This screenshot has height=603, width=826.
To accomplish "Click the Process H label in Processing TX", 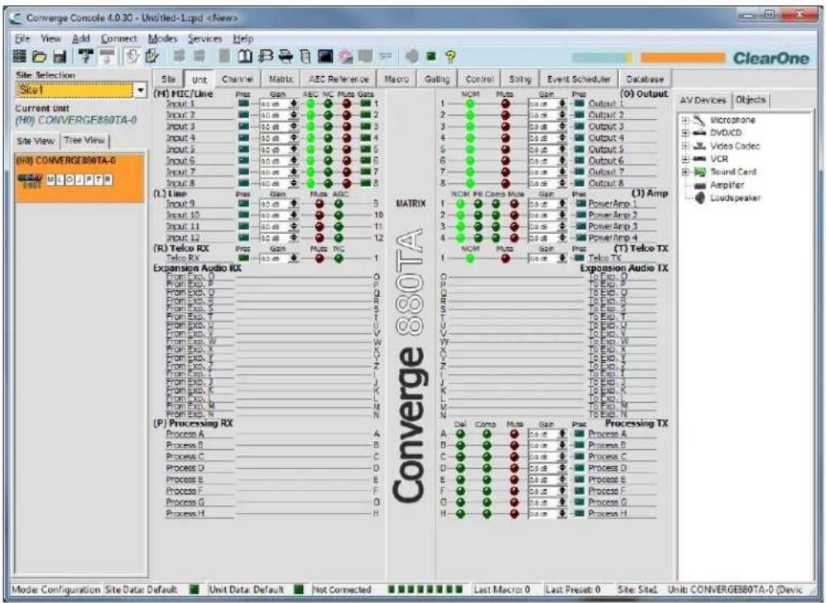I will [607, 514].
